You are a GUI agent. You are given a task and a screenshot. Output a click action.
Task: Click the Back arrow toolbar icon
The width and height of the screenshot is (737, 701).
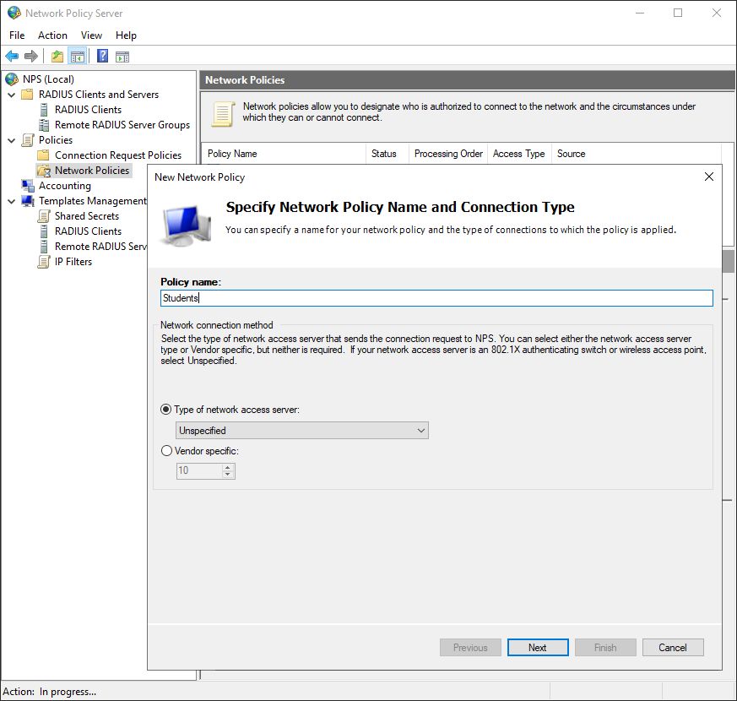point(12,57)
